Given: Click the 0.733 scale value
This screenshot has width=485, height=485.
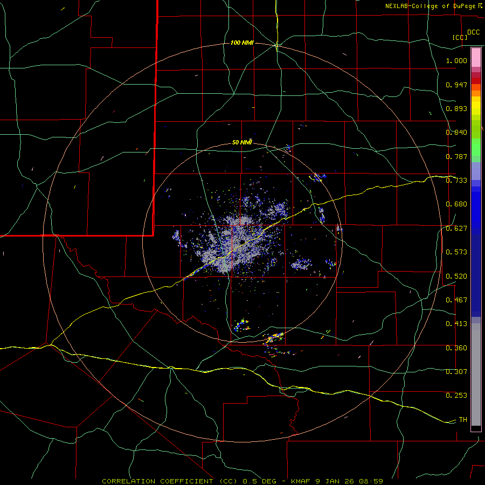Looking at the screenshot, I should (x=456, y=181).
